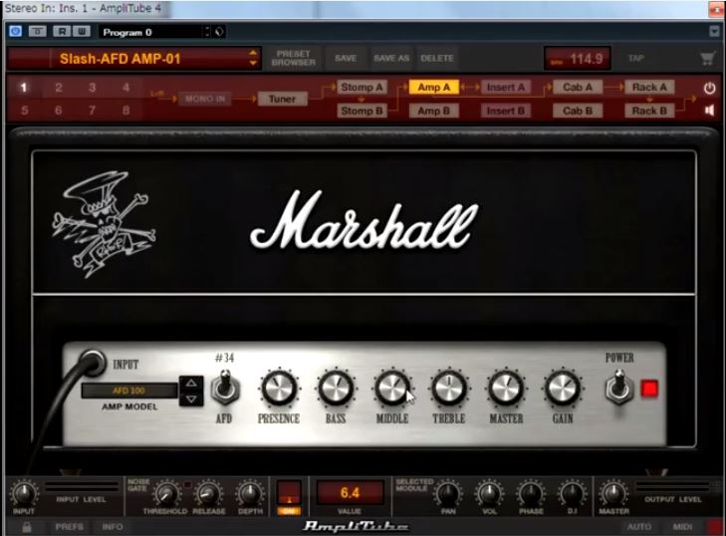Click the button left of the R button
Image resolution: width=726 pixels, height=536 pixels.
click(38, 32)
